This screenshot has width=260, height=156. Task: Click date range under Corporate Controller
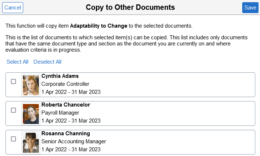click(71, 92)
